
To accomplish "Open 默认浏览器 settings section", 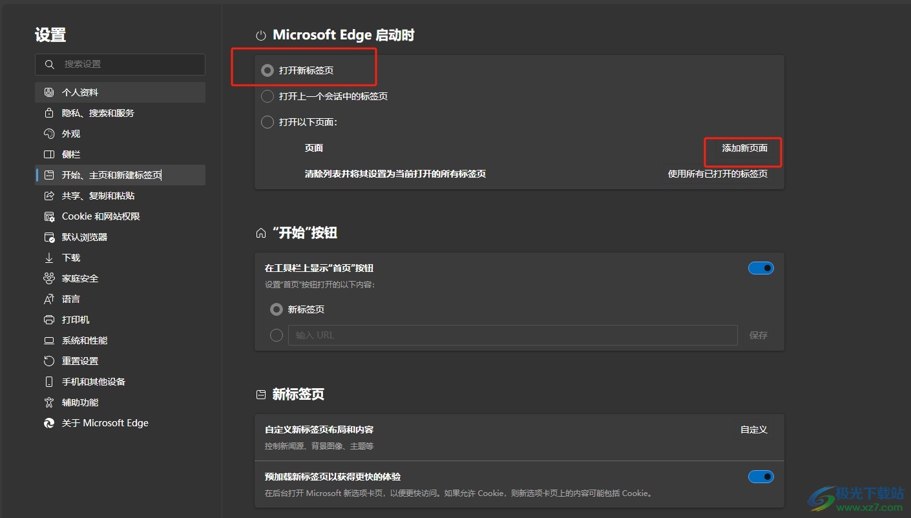I will tap(120, 237).
